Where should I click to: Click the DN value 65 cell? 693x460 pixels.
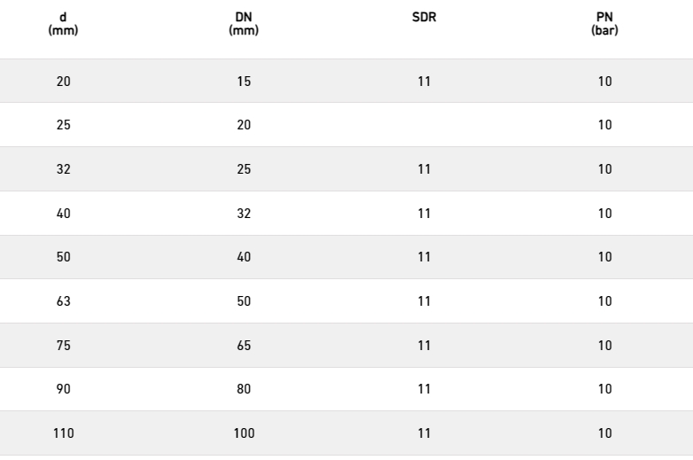tap(244, 345)
